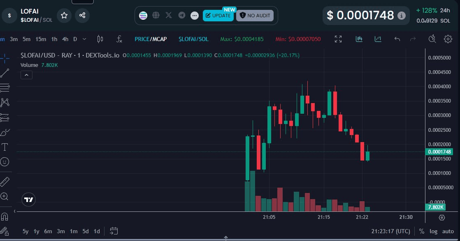The image size is (460, 241).
Task: Select the bar chart icon beside undo
Action: point(378,39)
